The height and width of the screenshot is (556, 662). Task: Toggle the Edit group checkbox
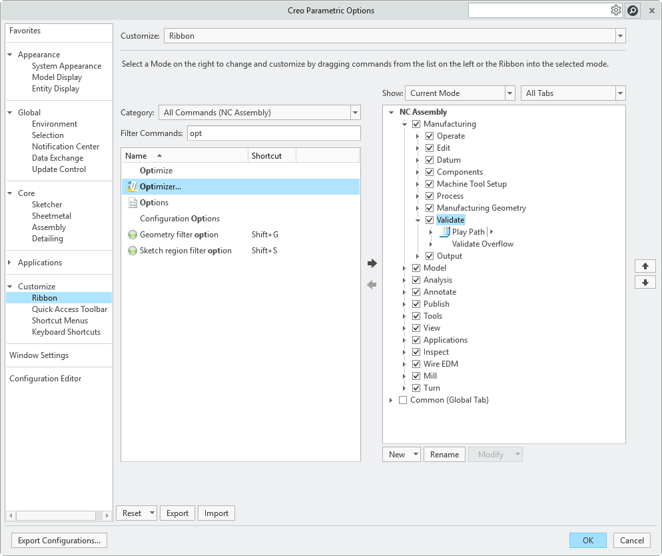[430, 148]
